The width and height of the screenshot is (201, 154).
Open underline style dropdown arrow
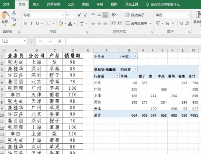point(42,23)
